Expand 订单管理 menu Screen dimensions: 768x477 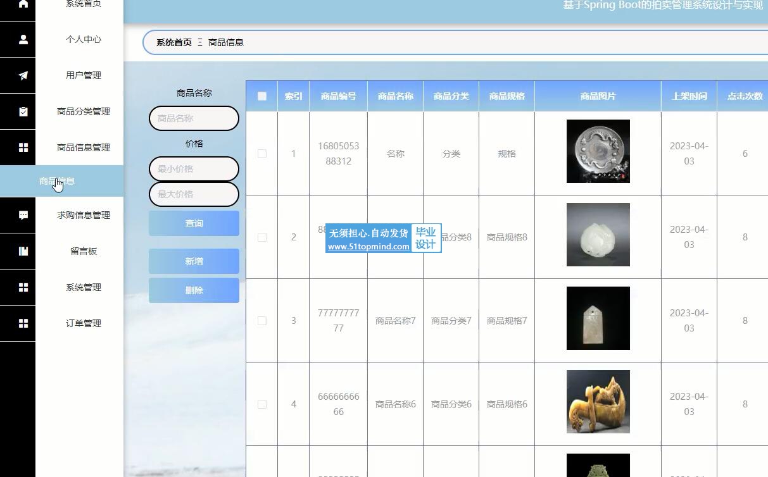point(84,323)
